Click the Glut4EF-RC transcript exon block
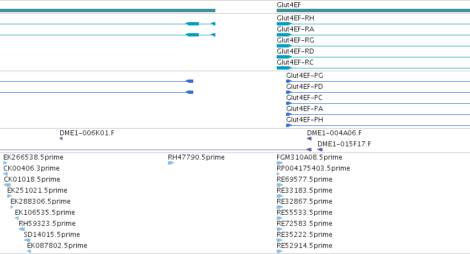The width and height of the screenshot is (470, 254). [284, 68]
